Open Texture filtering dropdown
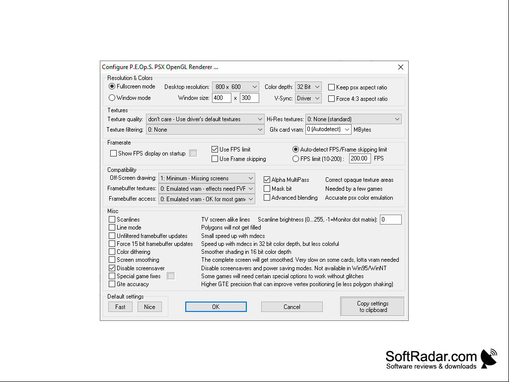 [205, 130]
